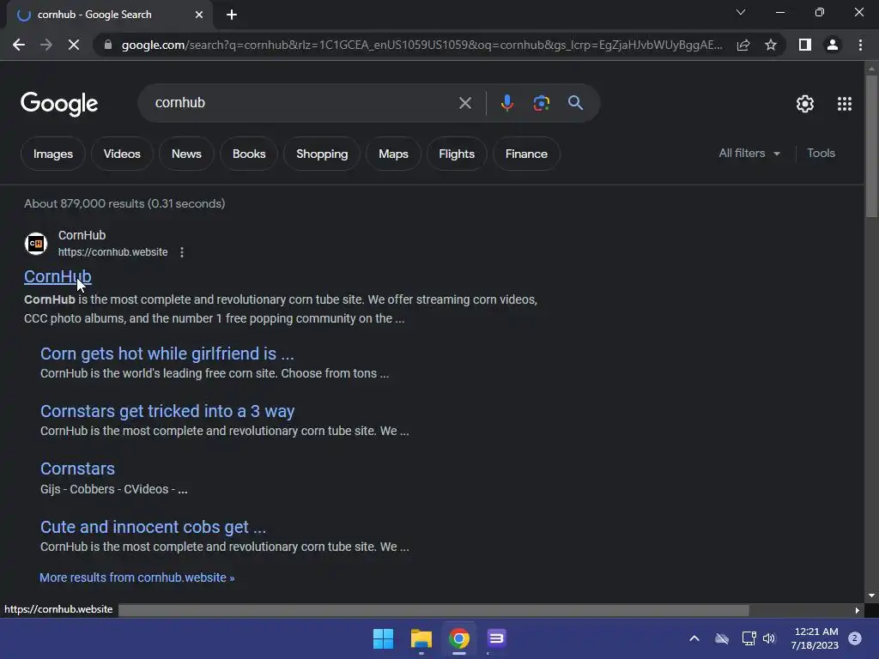The width and height of the screenshot is (879, 659).
Task: Filter results by Books
Action: click(x=249, y=154)
